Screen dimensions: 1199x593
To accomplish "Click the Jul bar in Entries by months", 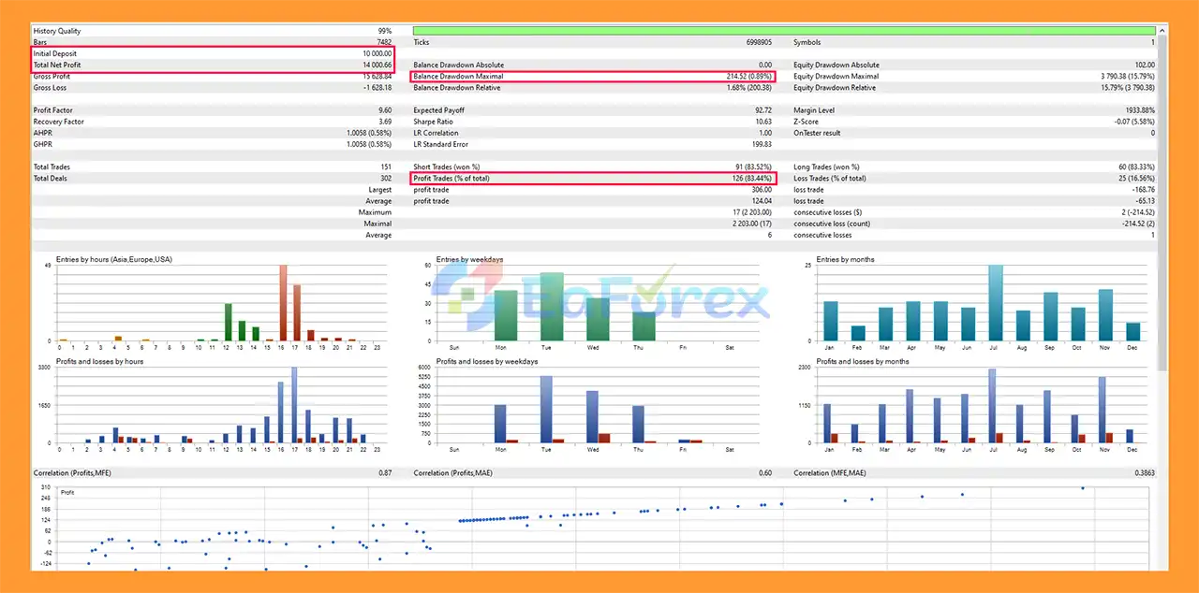I will (x=995, y=303).
